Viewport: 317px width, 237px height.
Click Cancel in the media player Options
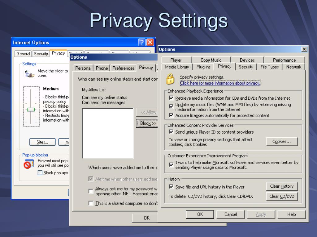point(230,214)
